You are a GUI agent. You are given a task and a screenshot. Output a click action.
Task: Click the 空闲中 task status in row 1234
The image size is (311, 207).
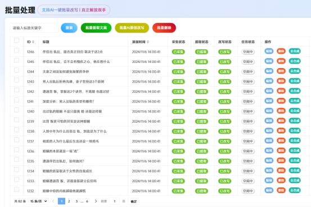[248, 171]
